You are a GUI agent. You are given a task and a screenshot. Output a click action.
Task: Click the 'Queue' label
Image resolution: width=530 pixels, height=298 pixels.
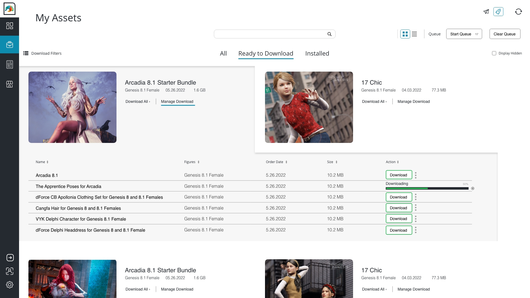pos(434,34)
